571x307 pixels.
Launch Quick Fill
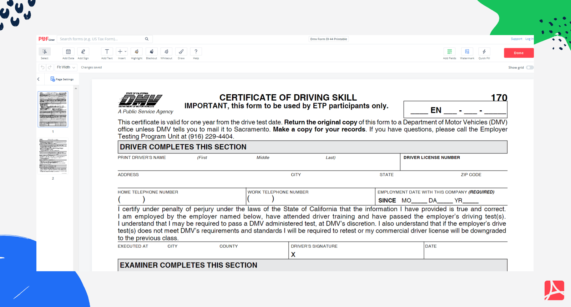click(x=484, y=52)
